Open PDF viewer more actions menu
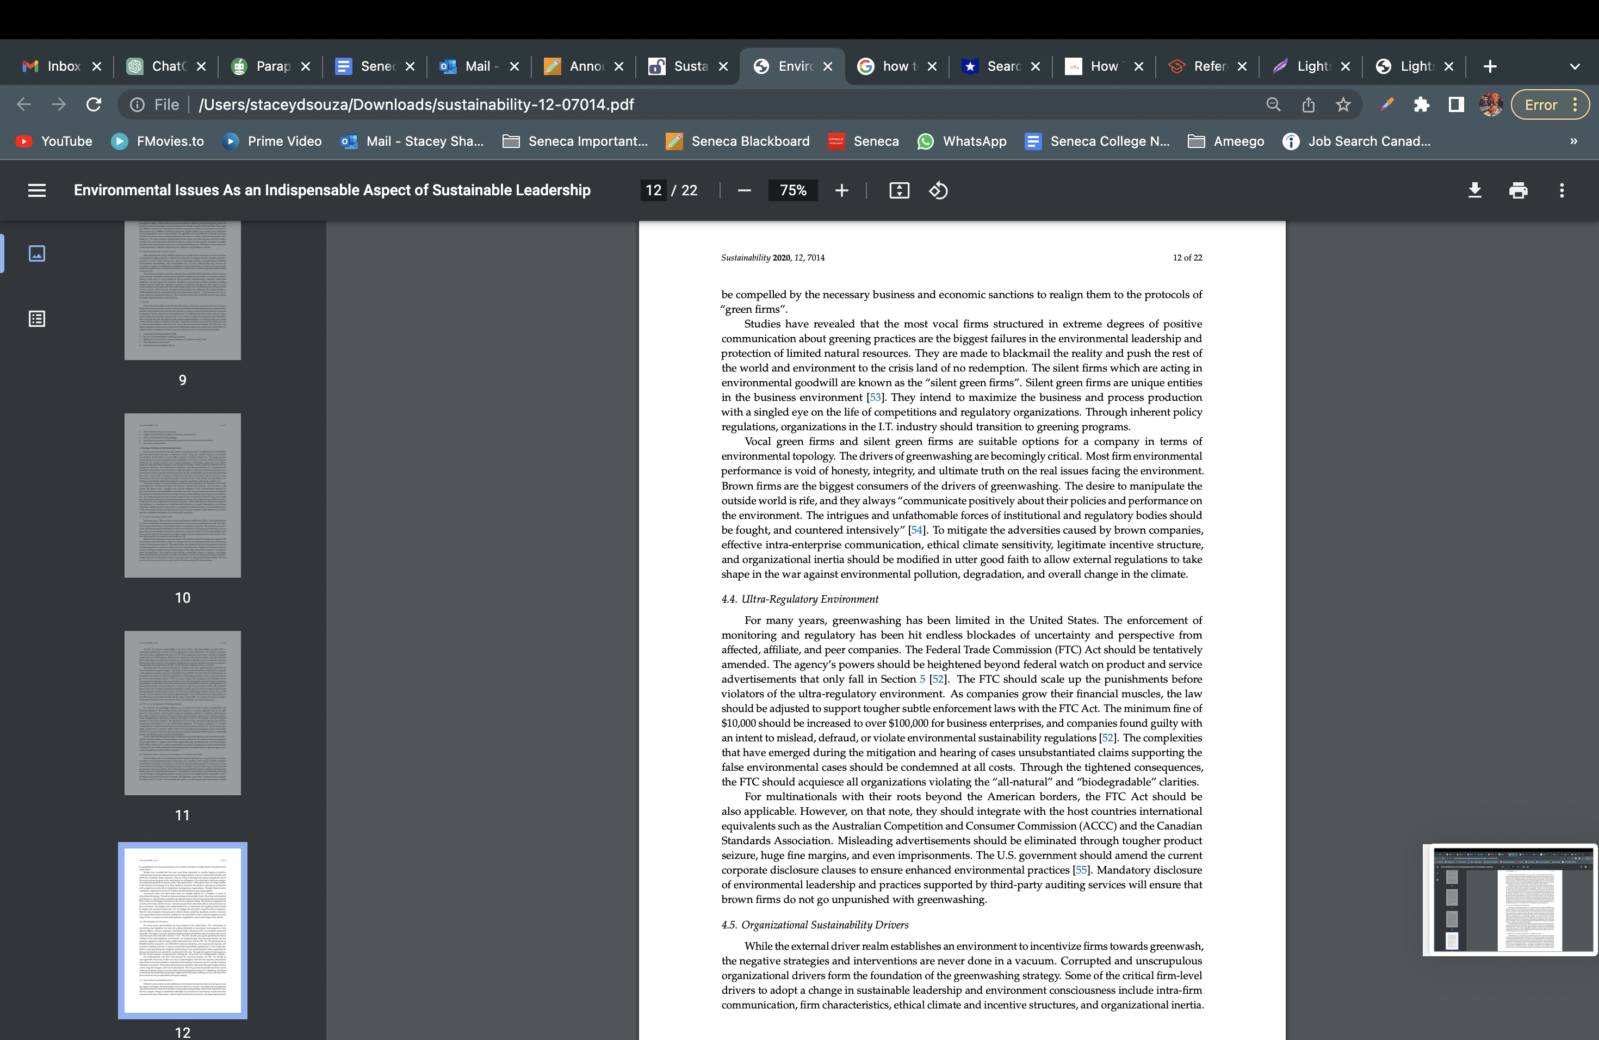 1561,191
